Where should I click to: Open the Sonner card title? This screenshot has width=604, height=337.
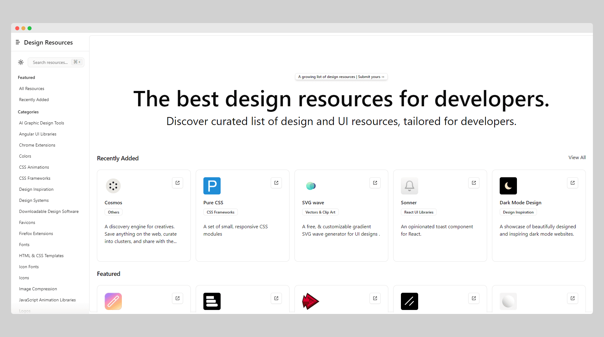(x=409, y=203)
